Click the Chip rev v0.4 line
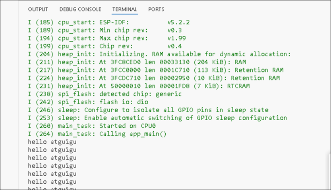The image size is (331, 190). click(108, 46)
